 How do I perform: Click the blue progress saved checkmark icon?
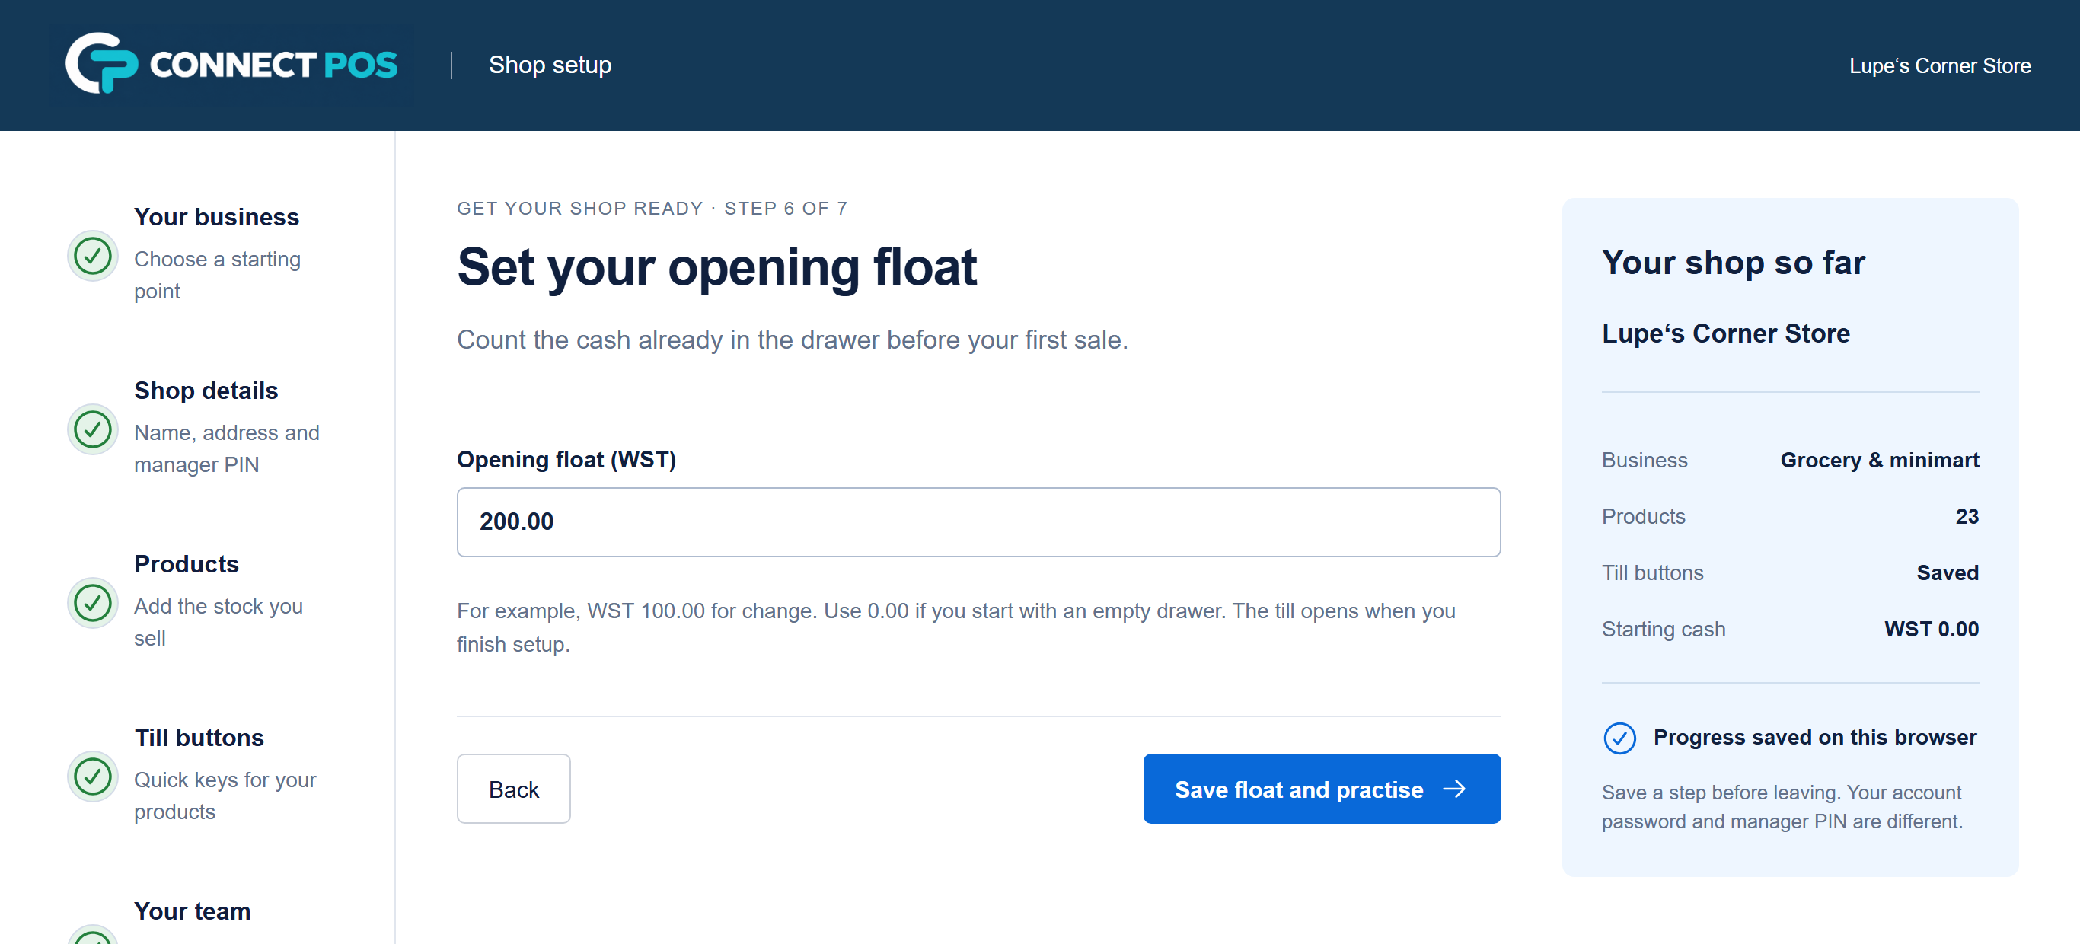pos(1619,738)
